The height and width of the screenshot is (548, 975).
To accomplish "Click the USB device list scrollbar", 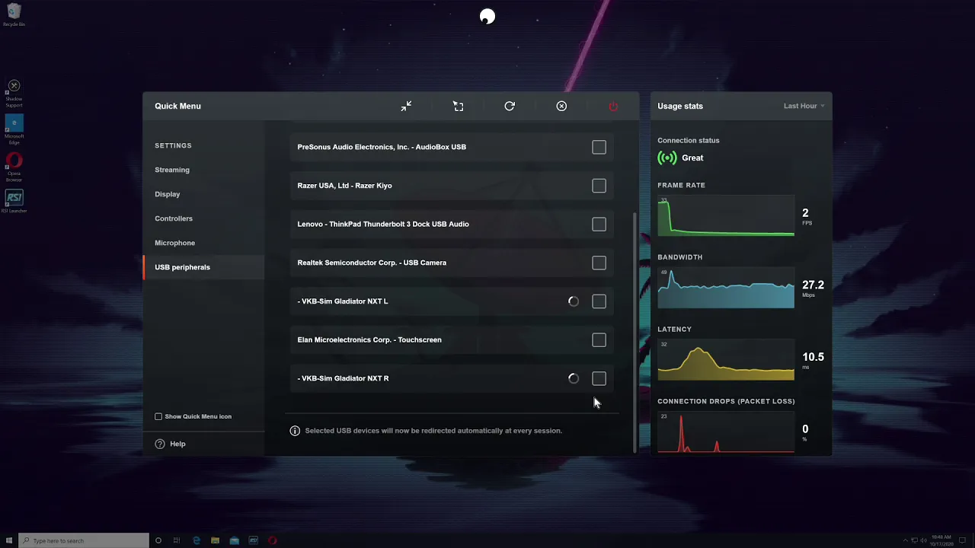I will (635, 331).
